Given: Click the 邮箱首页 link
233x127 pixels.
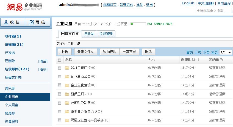Looking at the screenshot, I should click(x=110, y=5).
